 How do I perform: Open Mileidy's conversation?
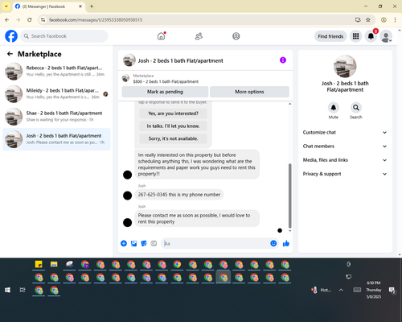(x=56, y=94)
